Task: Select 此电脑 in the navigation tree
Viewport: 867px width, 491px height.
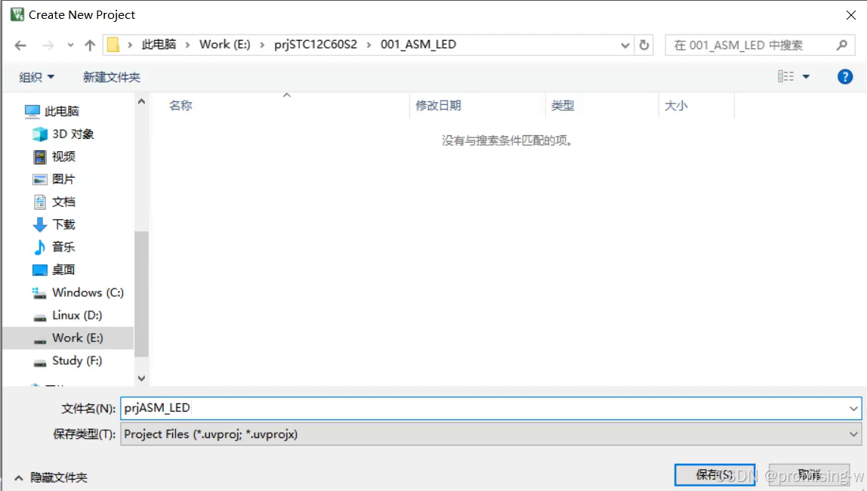Action: click(x=62, y=111)
